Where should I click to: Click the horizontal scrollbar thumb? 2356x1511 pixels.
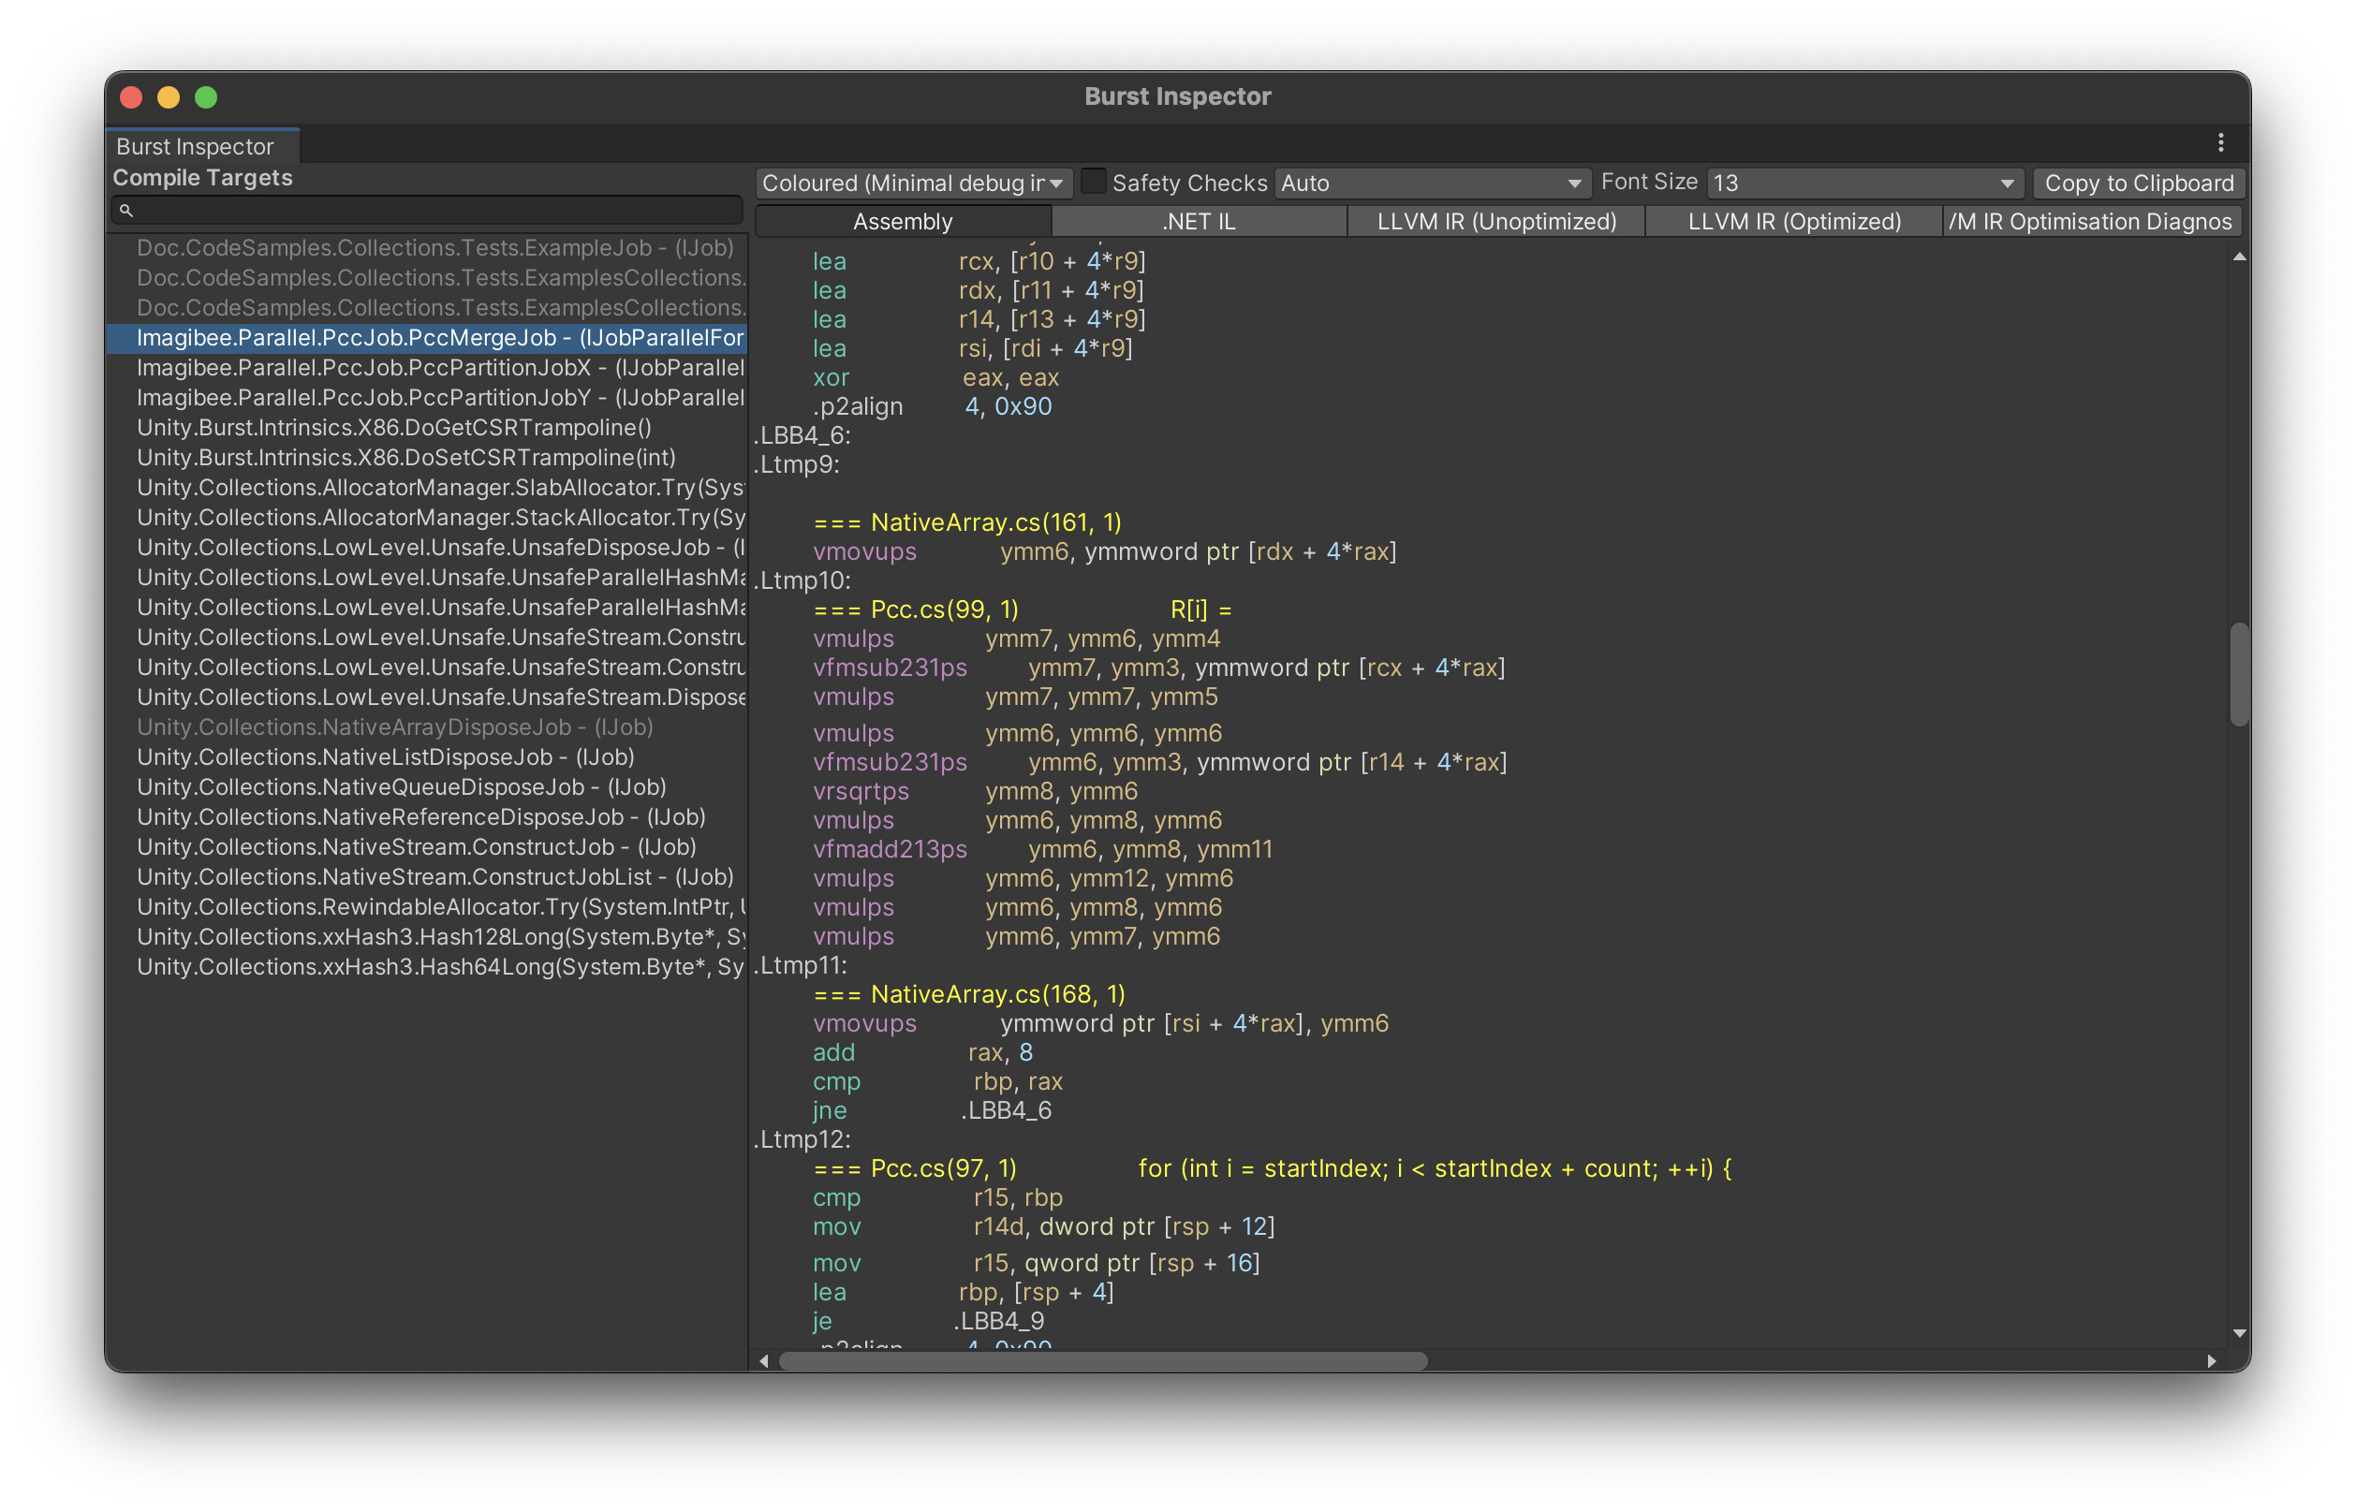[1103, 1361]
